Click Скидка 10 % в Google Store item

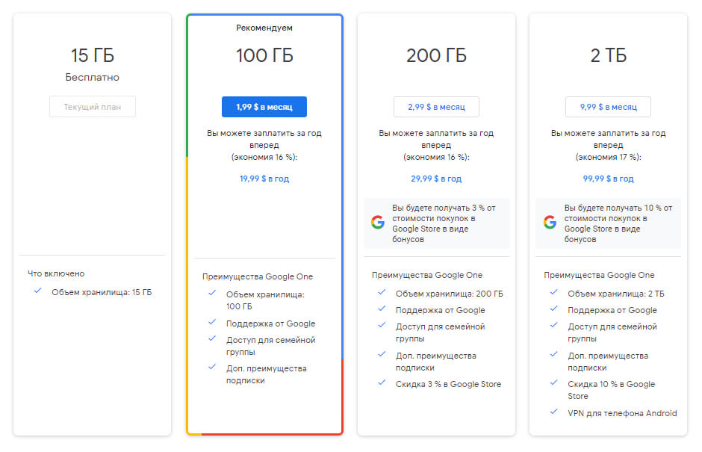611,389
